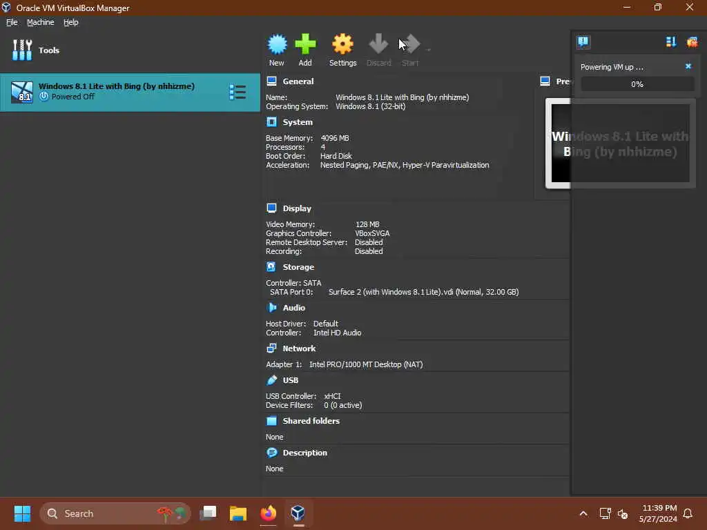Screen dimensions: 707x530
Task: Open the Audio section icon
Action: [x=271, y=308]
